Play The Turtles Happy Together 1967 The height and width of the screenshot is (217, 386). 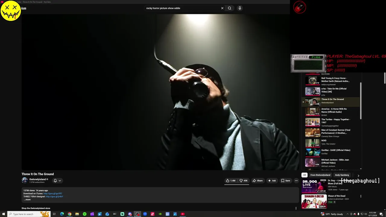331,122
